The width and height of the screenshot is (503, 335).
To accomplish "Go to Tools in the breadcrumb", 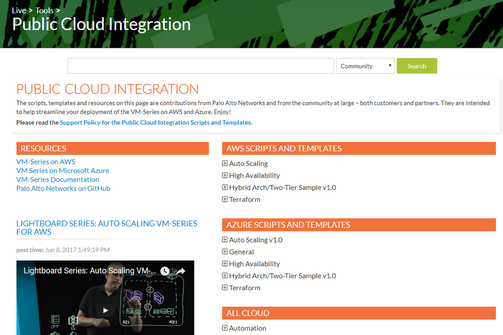I will [44, 11].
